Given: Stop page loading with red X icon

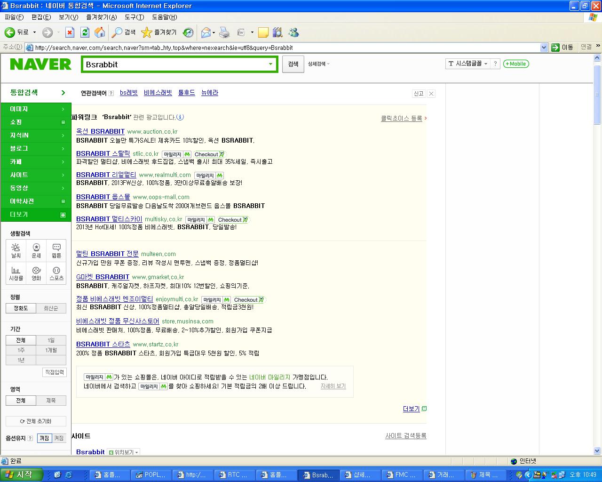Looking at the screenshot, I should (70, 32).
